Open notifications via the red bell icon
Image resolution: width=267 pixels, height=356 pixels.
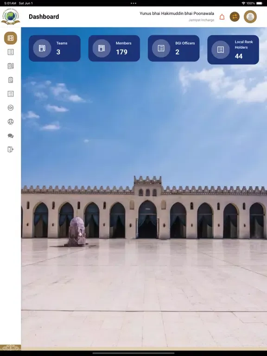point(222,17)
